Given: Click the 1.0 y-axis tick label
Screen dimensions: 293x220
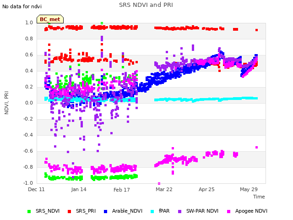Looking at the screenshot, I should tap(29, 22).
